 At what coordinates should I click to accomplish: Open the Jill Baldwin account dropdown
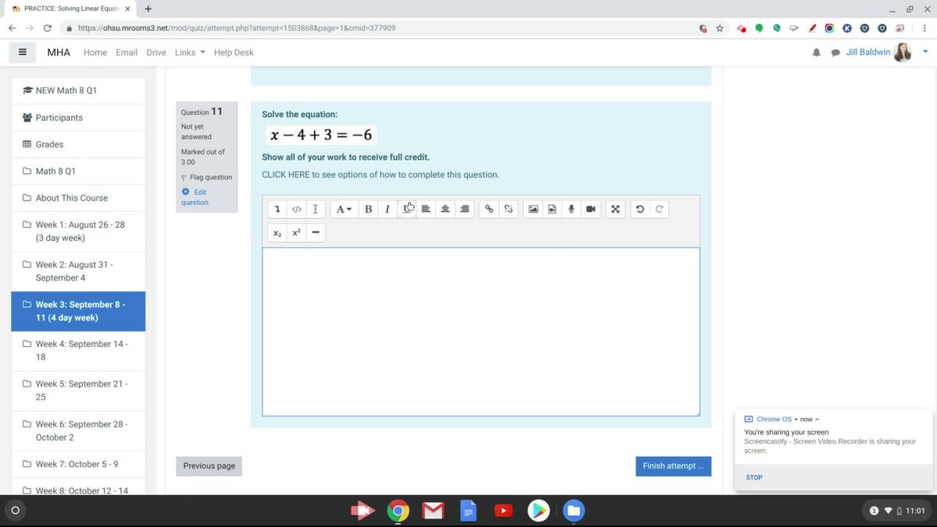coord(868,52)
